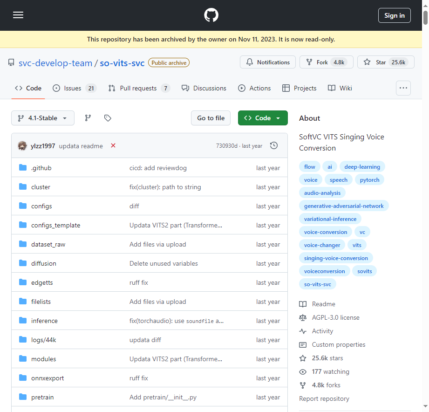Open the green Code dropdown

(x=263, y=118)
